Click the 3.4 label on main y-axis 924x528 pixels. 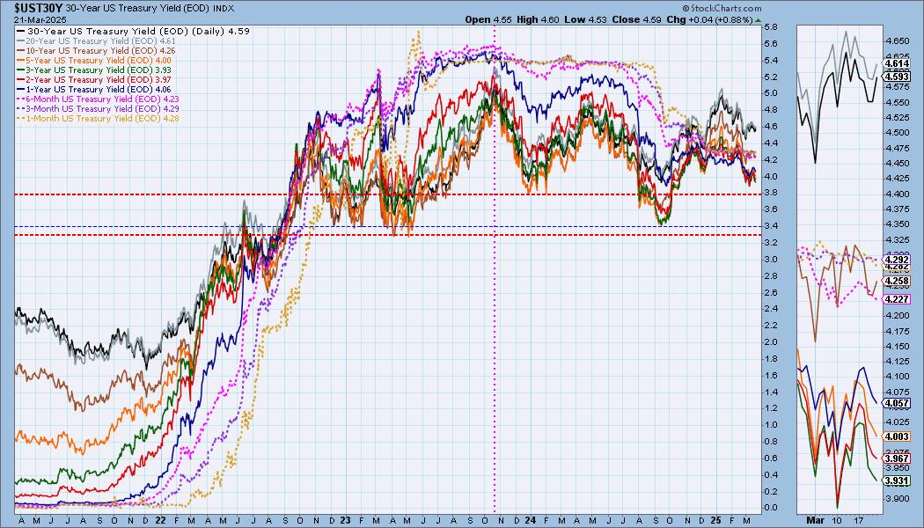[x=771, y=225]
